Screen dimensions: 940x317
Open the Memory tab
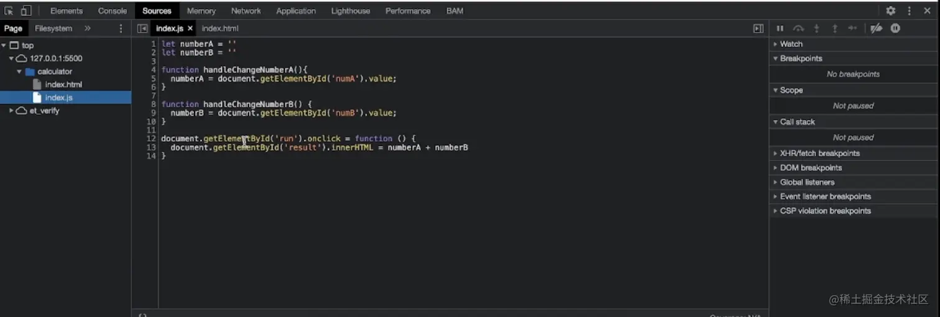pyautogui.click(x=201, y=11)
